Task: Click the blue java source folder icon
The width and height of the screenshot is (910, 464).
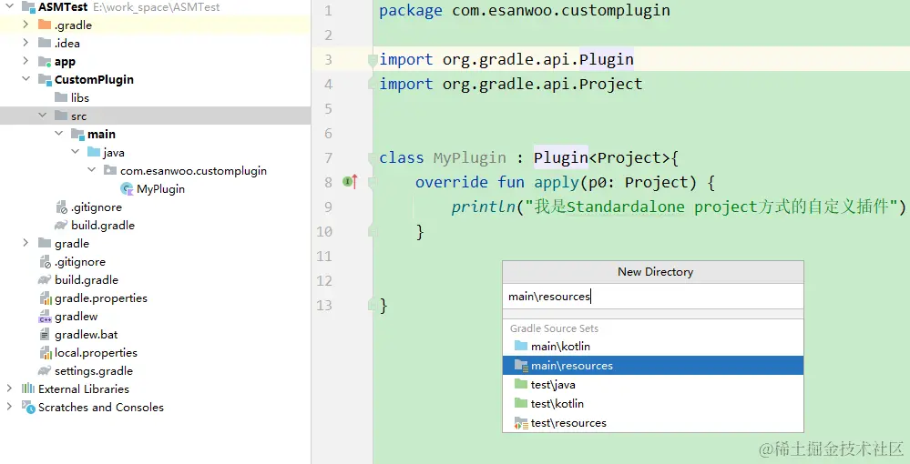Action: tap(94, 153)
